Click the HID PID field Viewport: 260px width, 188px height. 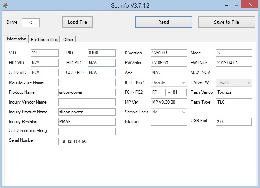pos(102,63)
